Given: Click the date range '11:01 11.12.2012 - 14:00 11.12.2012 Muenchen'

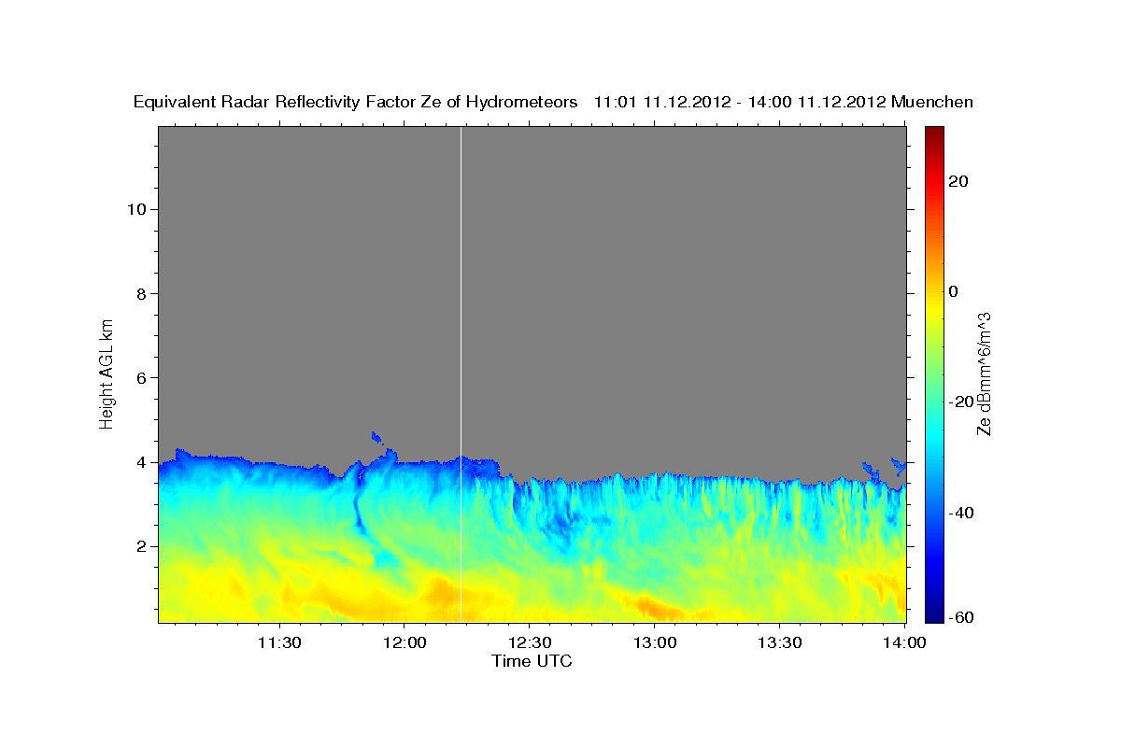Looking at the screenshot, I should coord(784,102).
